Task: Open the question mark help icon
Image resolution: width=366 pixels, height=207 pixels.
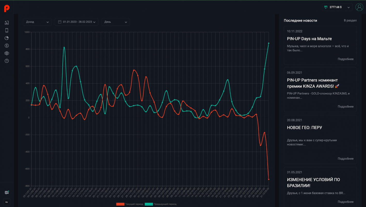Action: (x=7, y=61)
